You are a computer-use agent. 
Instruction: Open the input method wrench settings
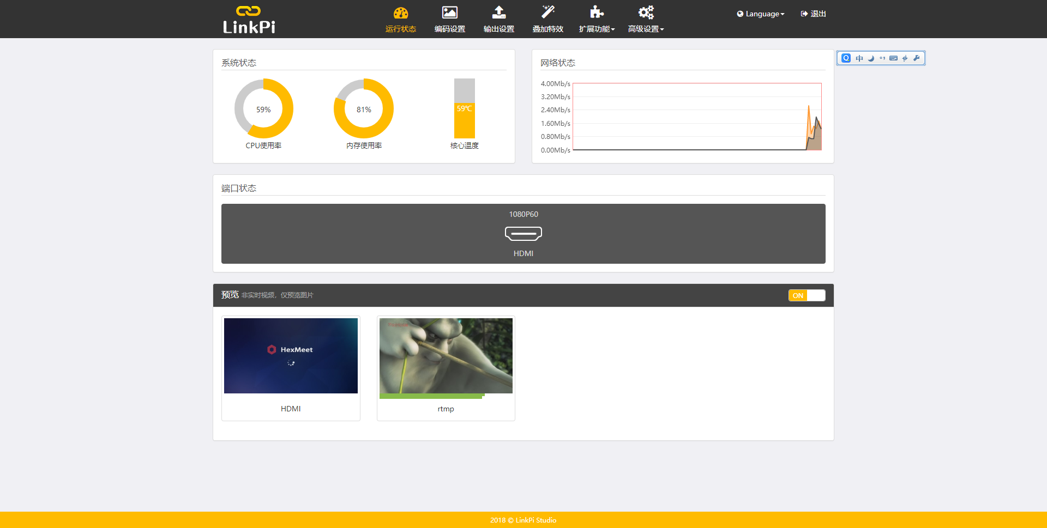click(x=917, y=58)
